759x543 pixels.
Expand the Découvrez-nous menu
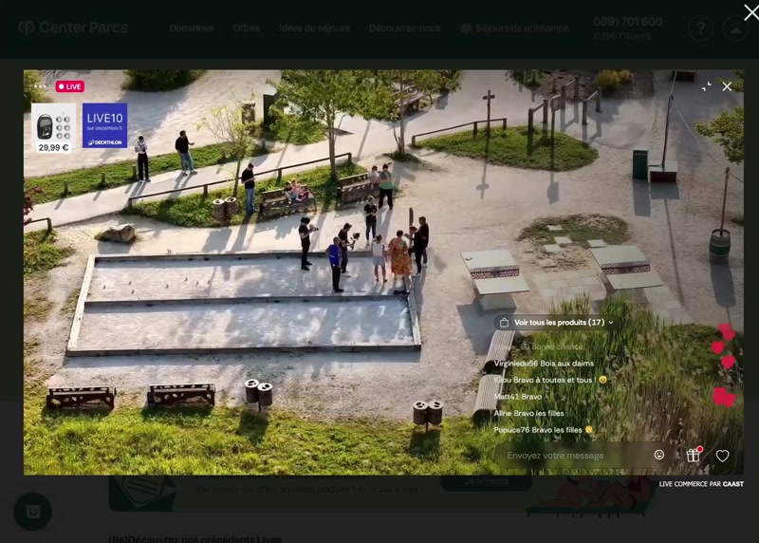pyautogui.click(x=404, y=28)
